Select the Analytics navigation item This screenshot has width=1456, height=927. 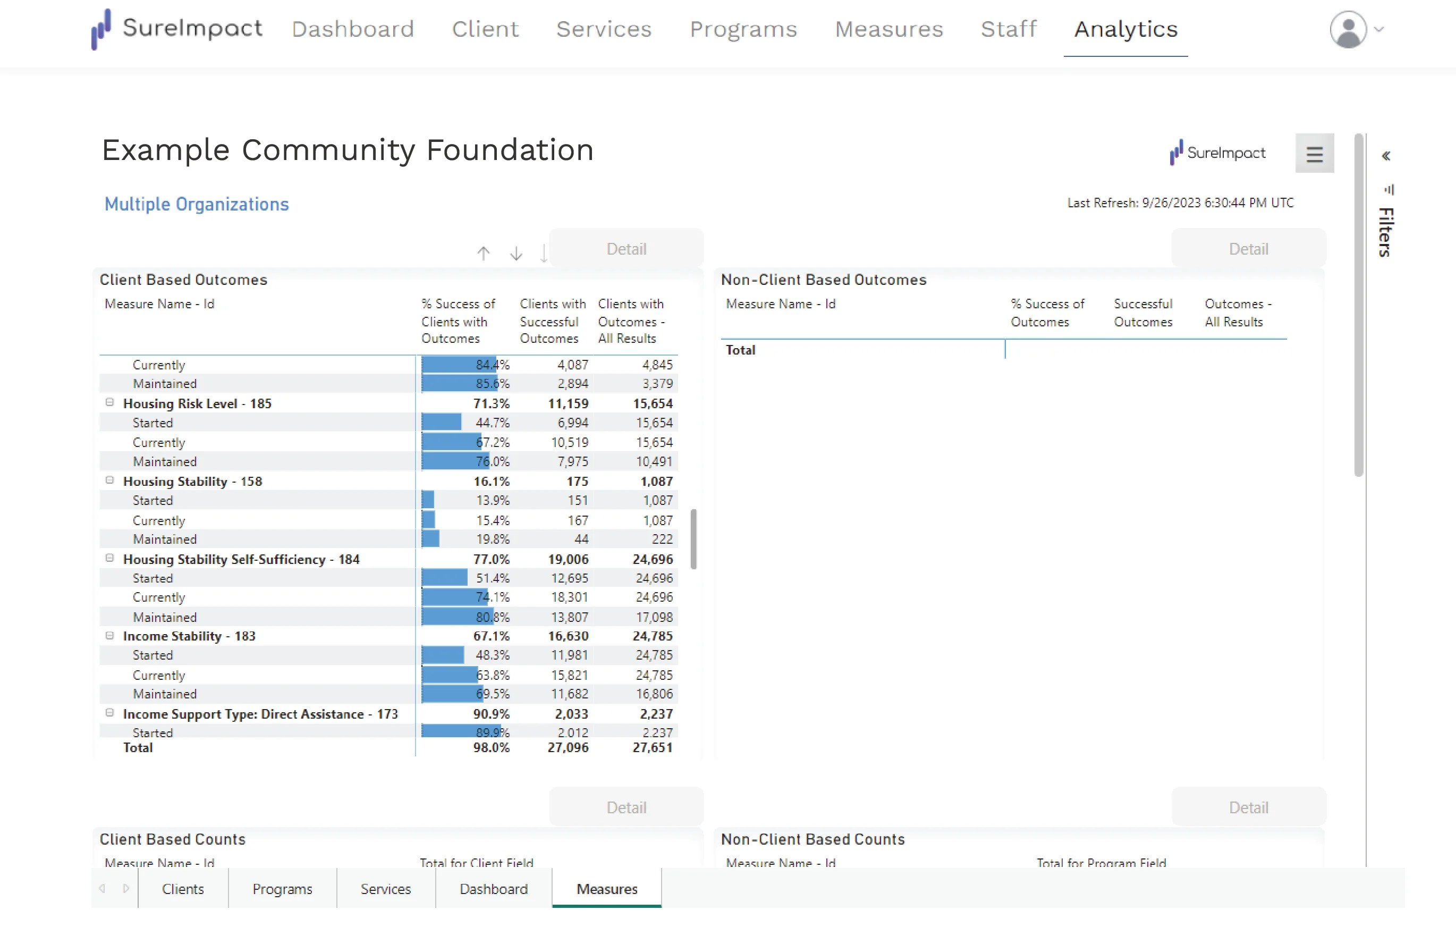(x=1126, y=29)
